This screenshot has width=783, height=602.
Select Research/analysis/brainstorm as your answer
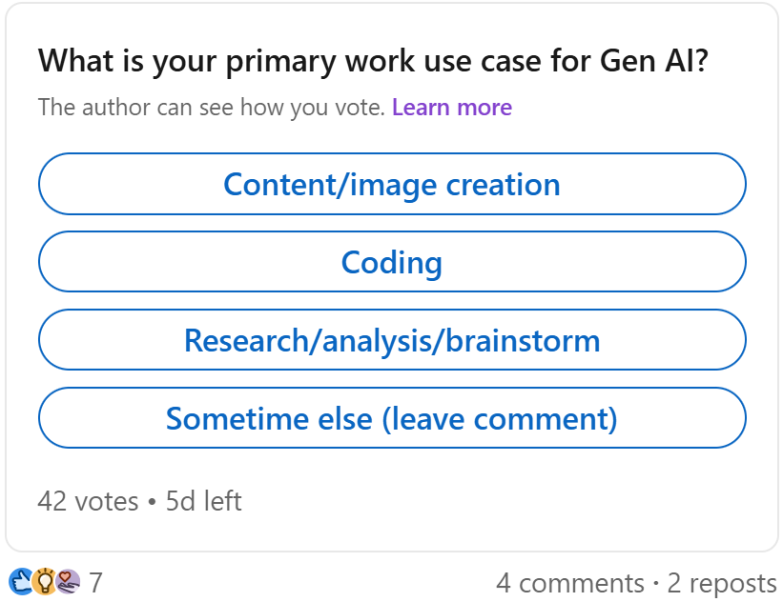pyautogui.click(x=391, y=340)
